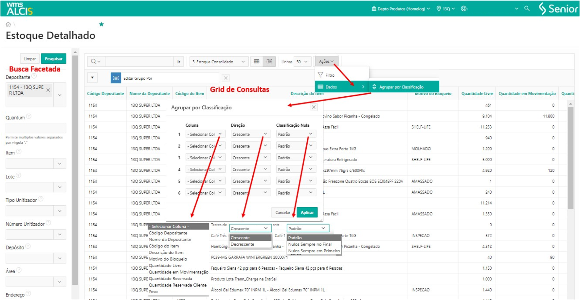580x301 pixels.
Task: Show help for the Tipo Unitizador field
Action: [x=41, y=199]
